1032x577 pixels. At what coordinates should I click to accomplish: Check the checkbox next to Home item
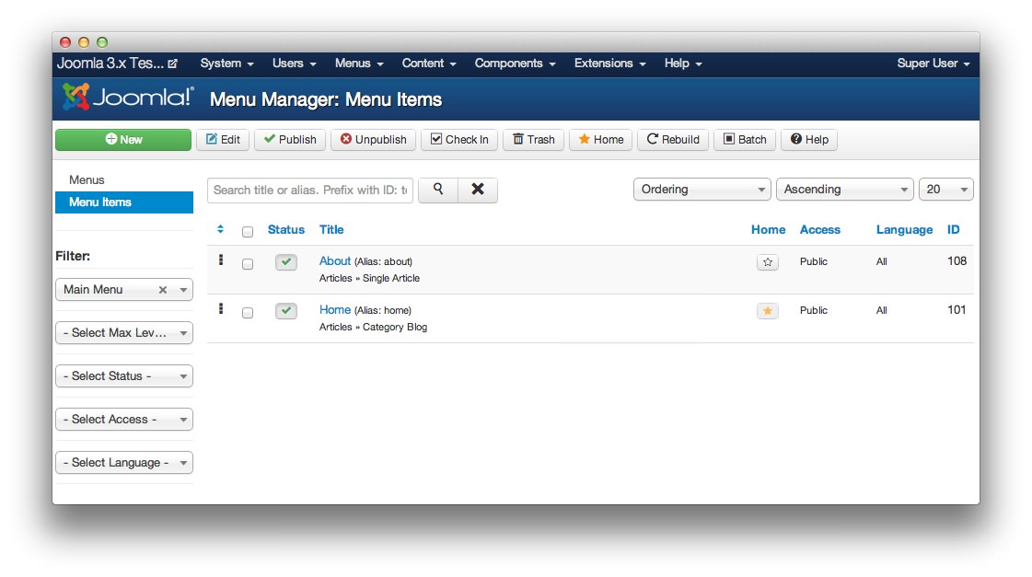click(248, 312)
